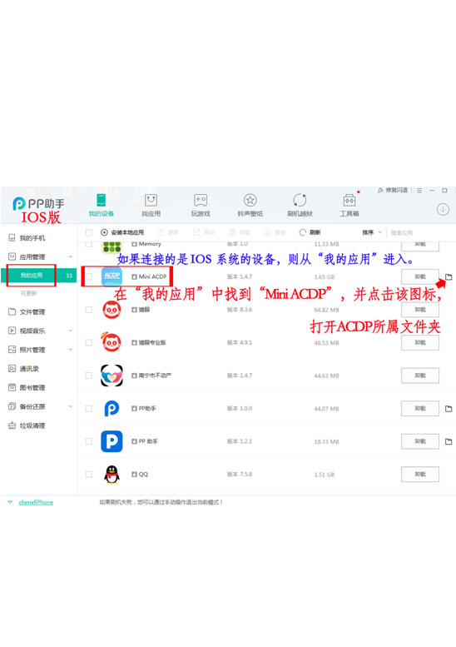Click the PP助手 logo

tap(38, 203)
